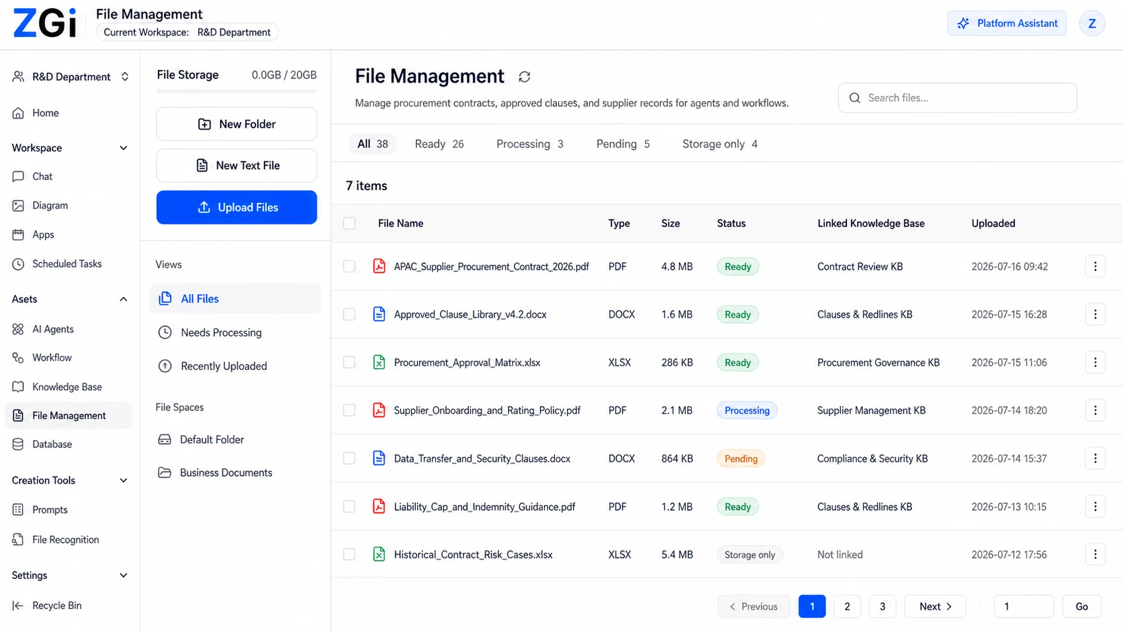
Task: Click the Previous page button
Action: point(754,606)
